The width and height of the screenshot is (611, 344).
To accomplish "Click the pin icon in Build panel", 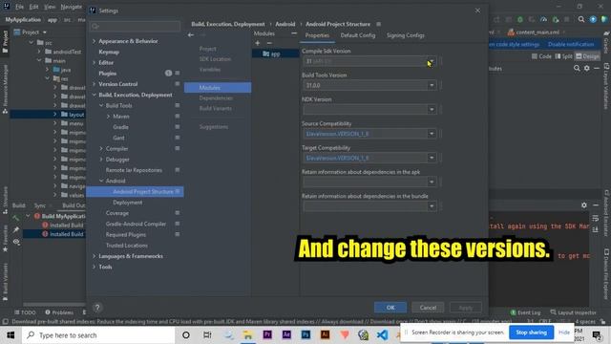I will tap(16, 229).
